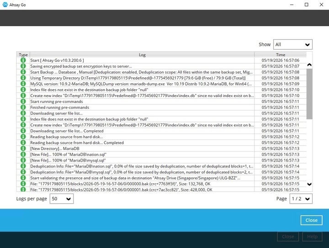This screenshot has height=248, width=329.
Task: Select the 'Reading backup source from hard disk... Completed' text
Action: coord(77,143)
